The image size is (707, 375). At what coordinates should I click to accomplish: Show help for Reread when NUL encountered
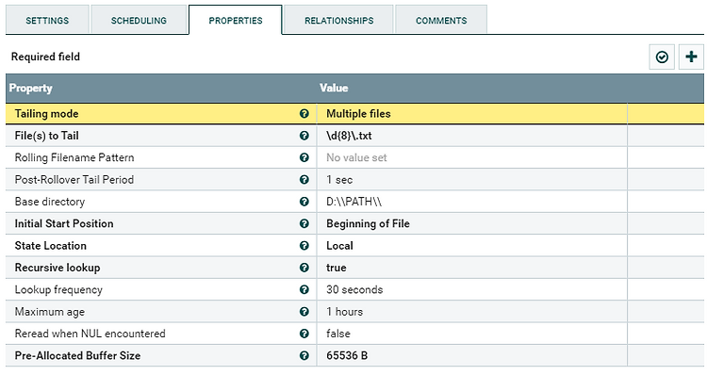[304, 334]
